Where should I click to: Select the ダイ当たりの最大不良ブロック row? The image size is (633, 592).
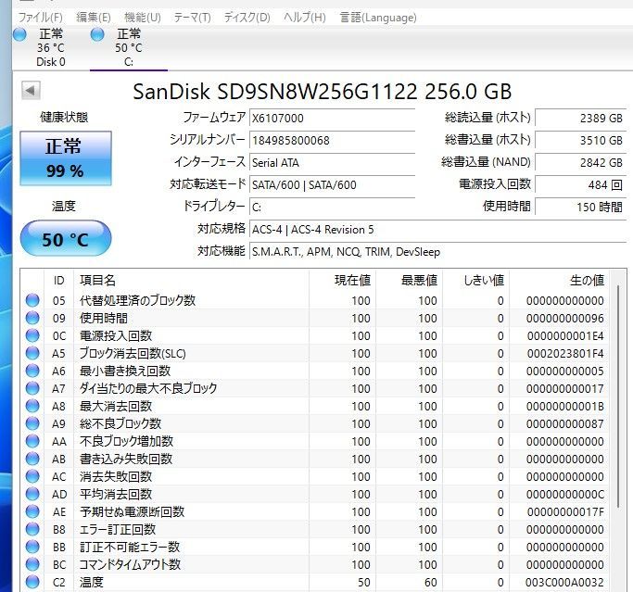315,388
